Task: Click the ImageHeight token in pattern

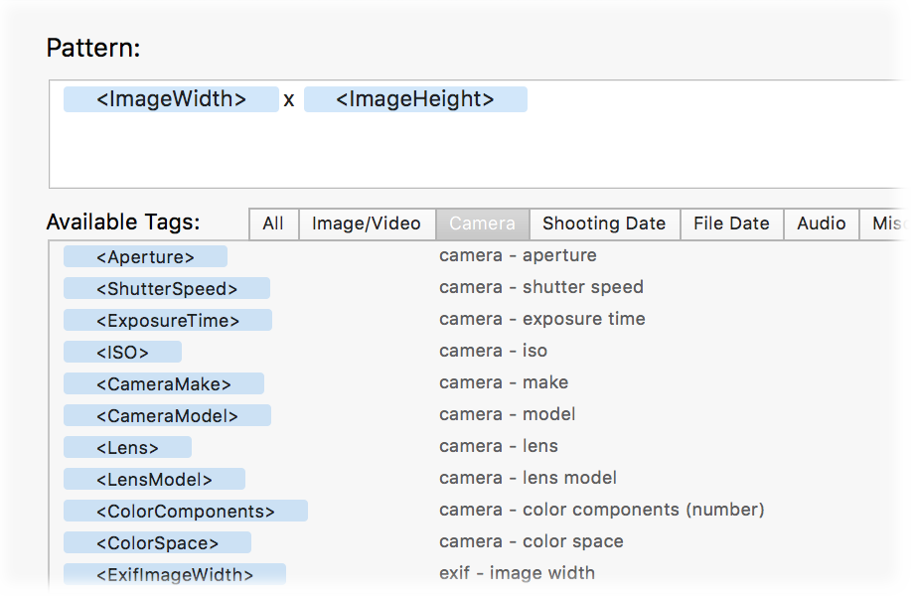Action: (x=415, y=99)
